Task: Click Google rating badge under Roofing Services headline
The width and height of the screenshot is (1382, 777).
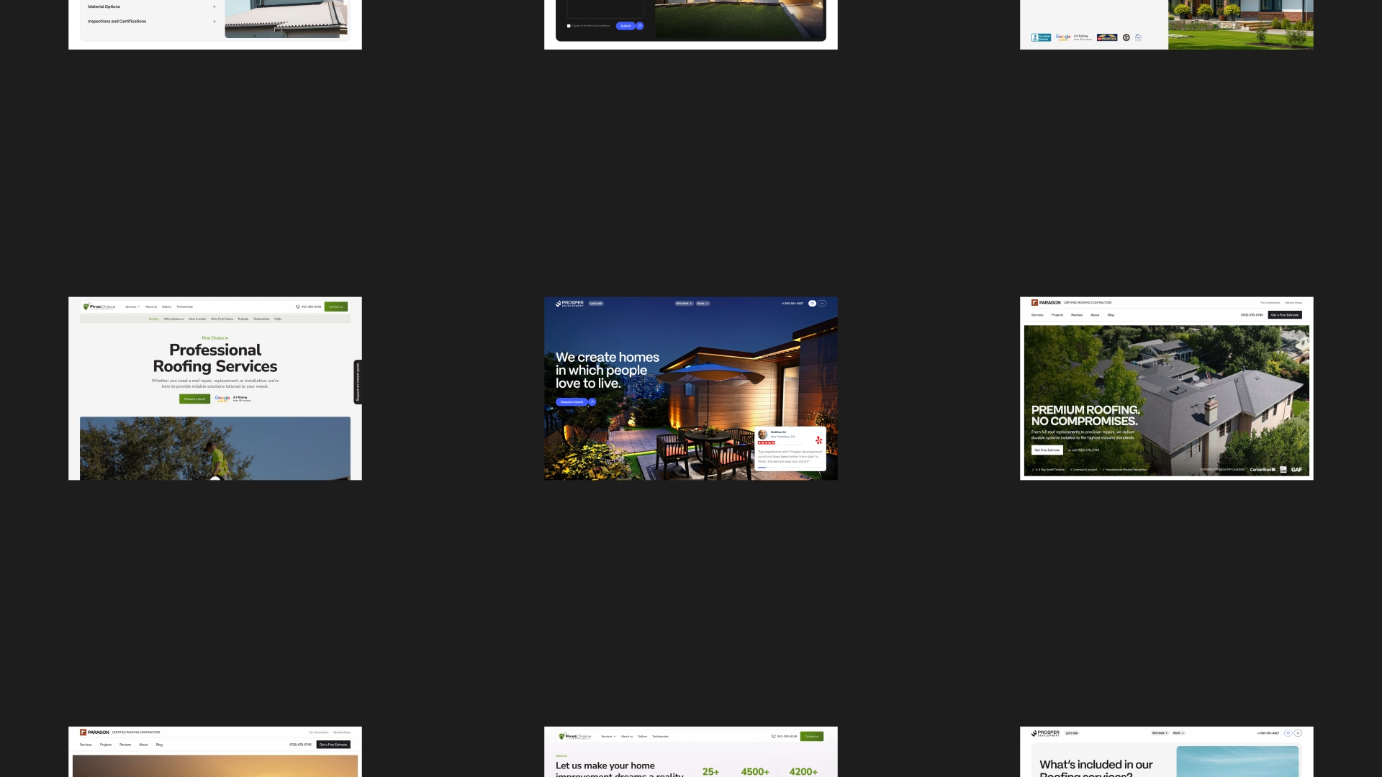Action: [233, 398]
